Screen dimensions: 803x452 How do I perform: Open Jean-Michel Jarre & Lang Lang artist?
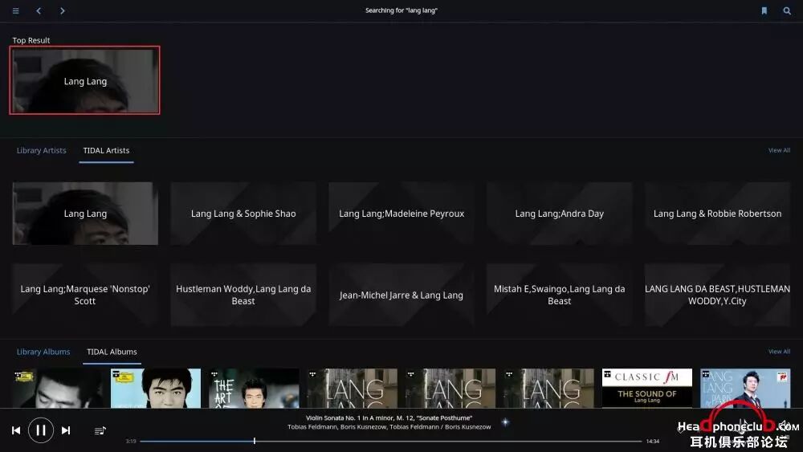401,295
